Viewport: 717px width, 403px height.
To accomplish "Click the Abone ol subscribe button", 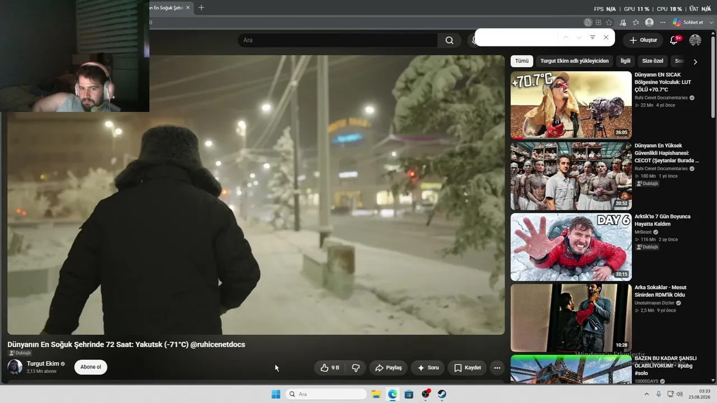I will 91,367.
